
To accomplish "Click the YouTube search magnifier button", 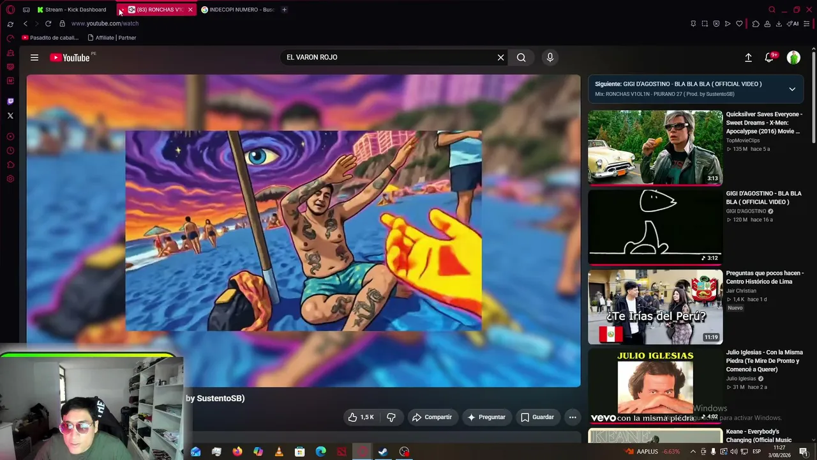I will 521,57.
